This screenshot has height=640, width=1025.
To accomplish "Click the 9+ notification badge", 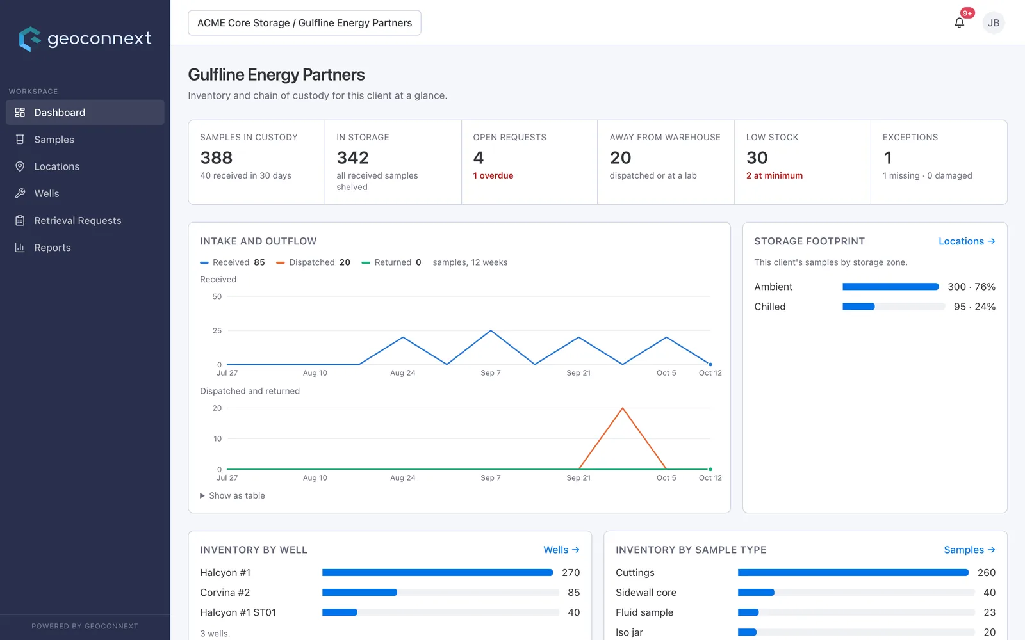I will (x=967, y=13).
